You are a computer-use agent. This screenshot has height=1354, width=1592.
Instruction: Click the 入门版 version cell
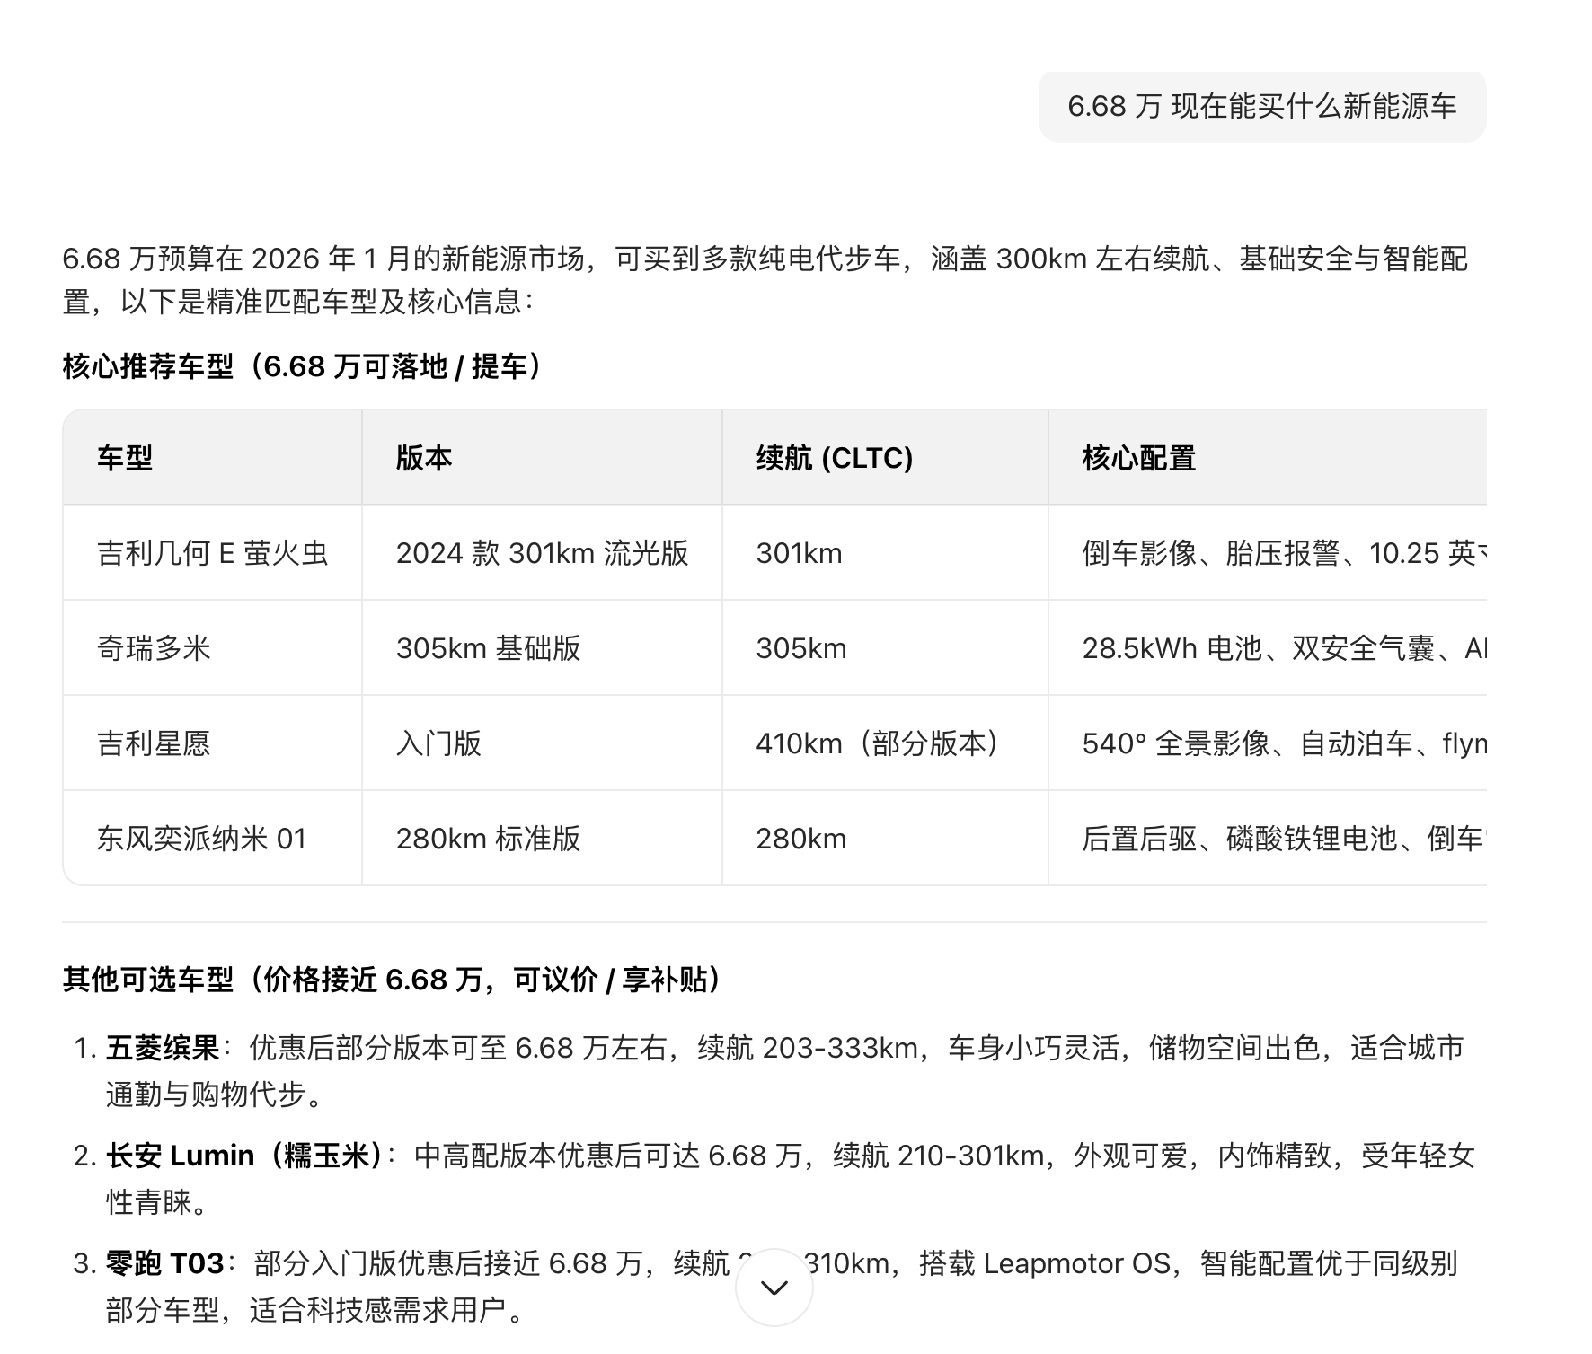tap(542, 743)
